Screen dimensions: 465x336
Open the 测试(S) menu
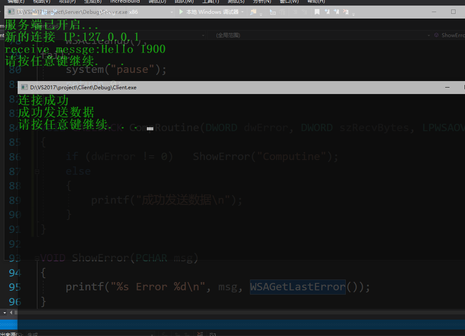pos(236,1)
